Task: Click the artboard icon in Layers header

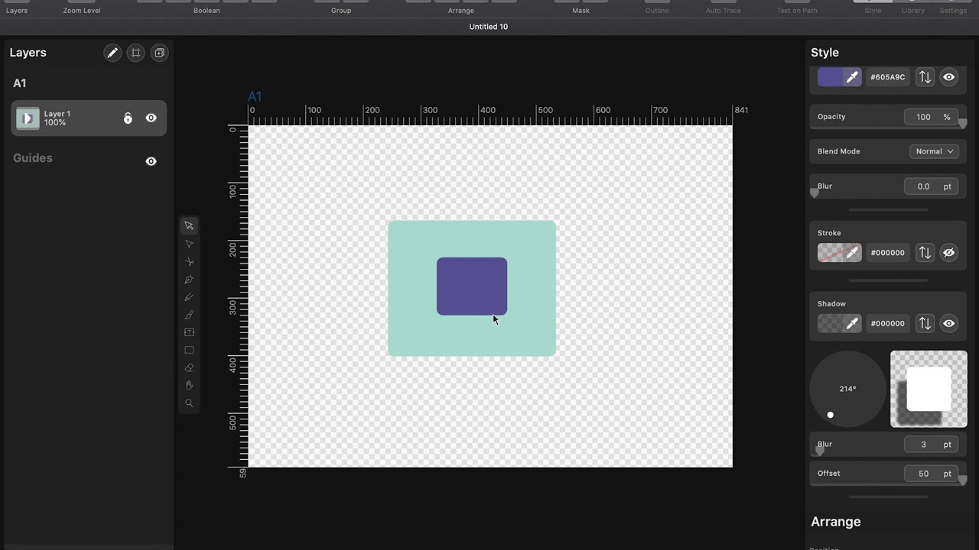Action: click(x=136, y=53)
